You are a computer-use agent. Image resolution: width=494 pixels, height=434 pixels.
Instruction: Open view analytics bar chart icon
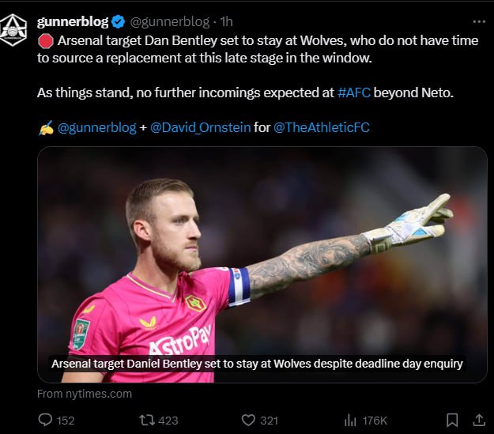351,420
